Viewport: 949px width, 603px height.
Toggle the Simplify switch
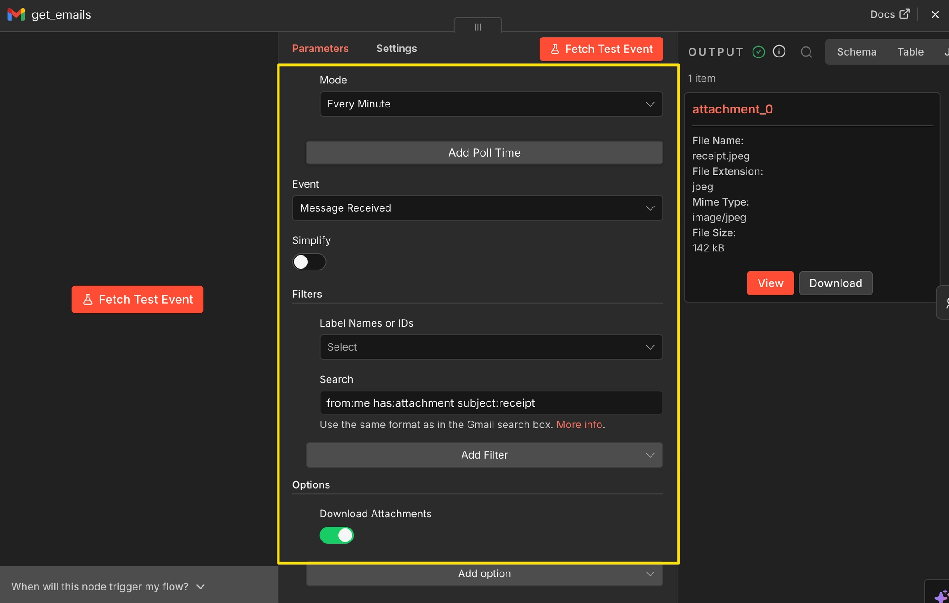click(x=309, y=262)
